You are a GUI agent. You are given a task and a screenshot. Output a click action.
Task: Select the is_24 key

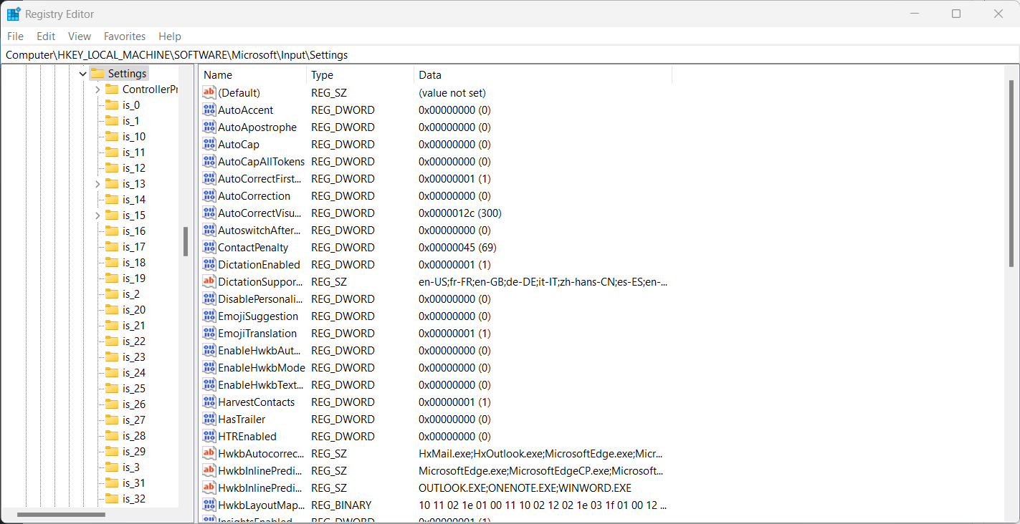coord(134,372)
